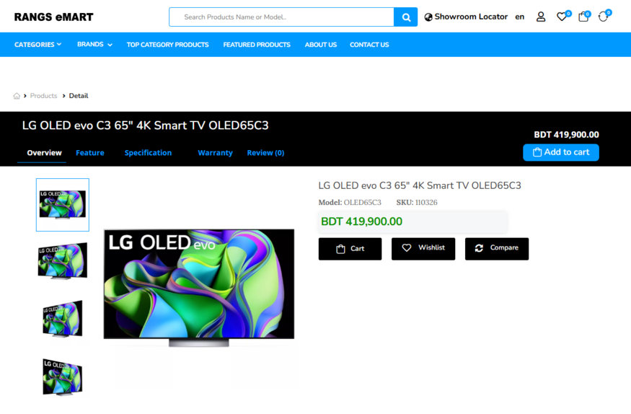631x414 pixels.
Task: Add product to Wishlist button
Action: pos(423,249)
